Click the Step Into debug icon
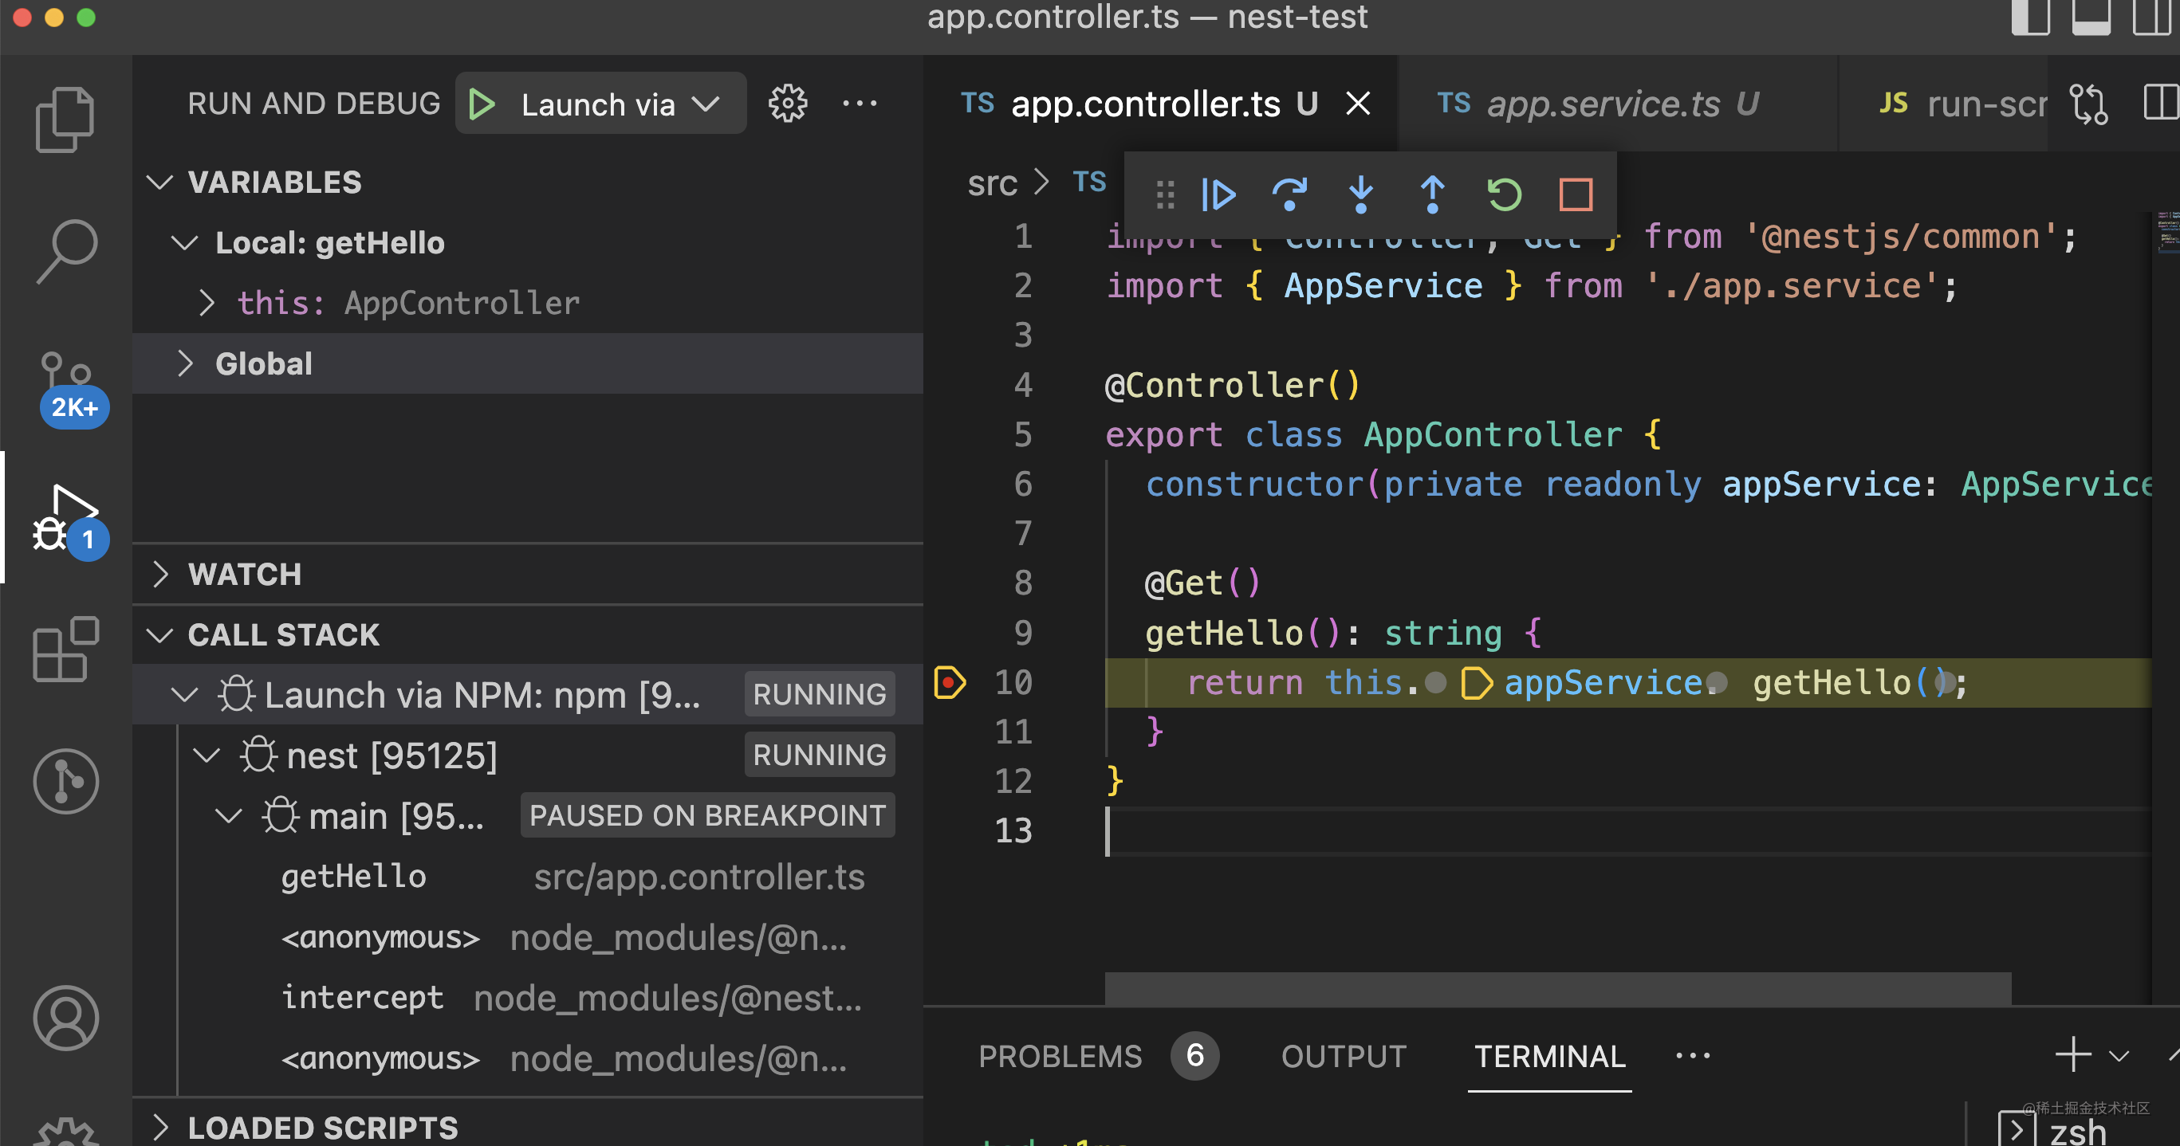This screenshot has width=2180, height=1146. point(1360,194)
